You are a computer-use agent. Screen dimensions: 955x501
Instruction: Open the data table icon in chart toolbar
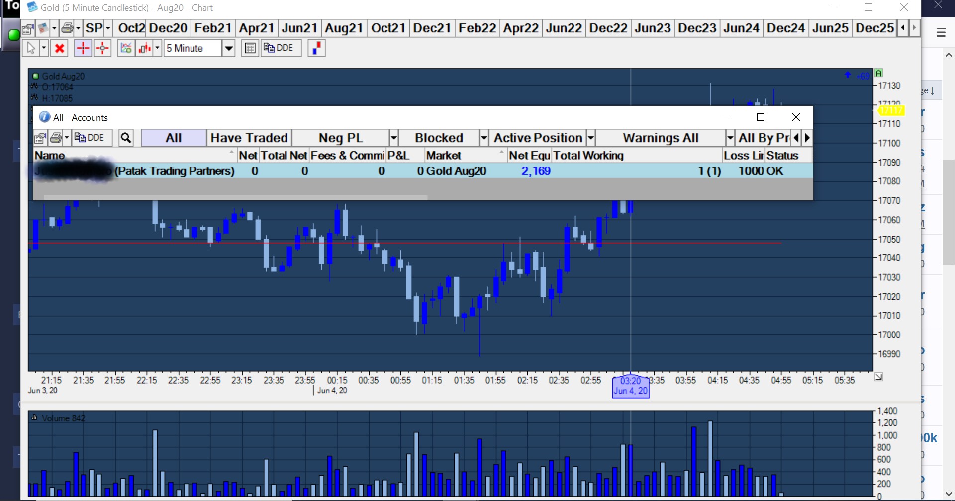tap(250, 48)
